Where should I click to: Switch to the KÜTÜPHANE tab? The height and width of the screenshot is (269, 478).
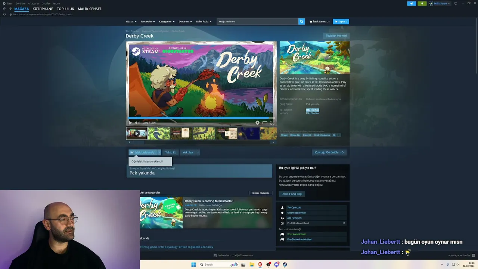coord(43,9)
